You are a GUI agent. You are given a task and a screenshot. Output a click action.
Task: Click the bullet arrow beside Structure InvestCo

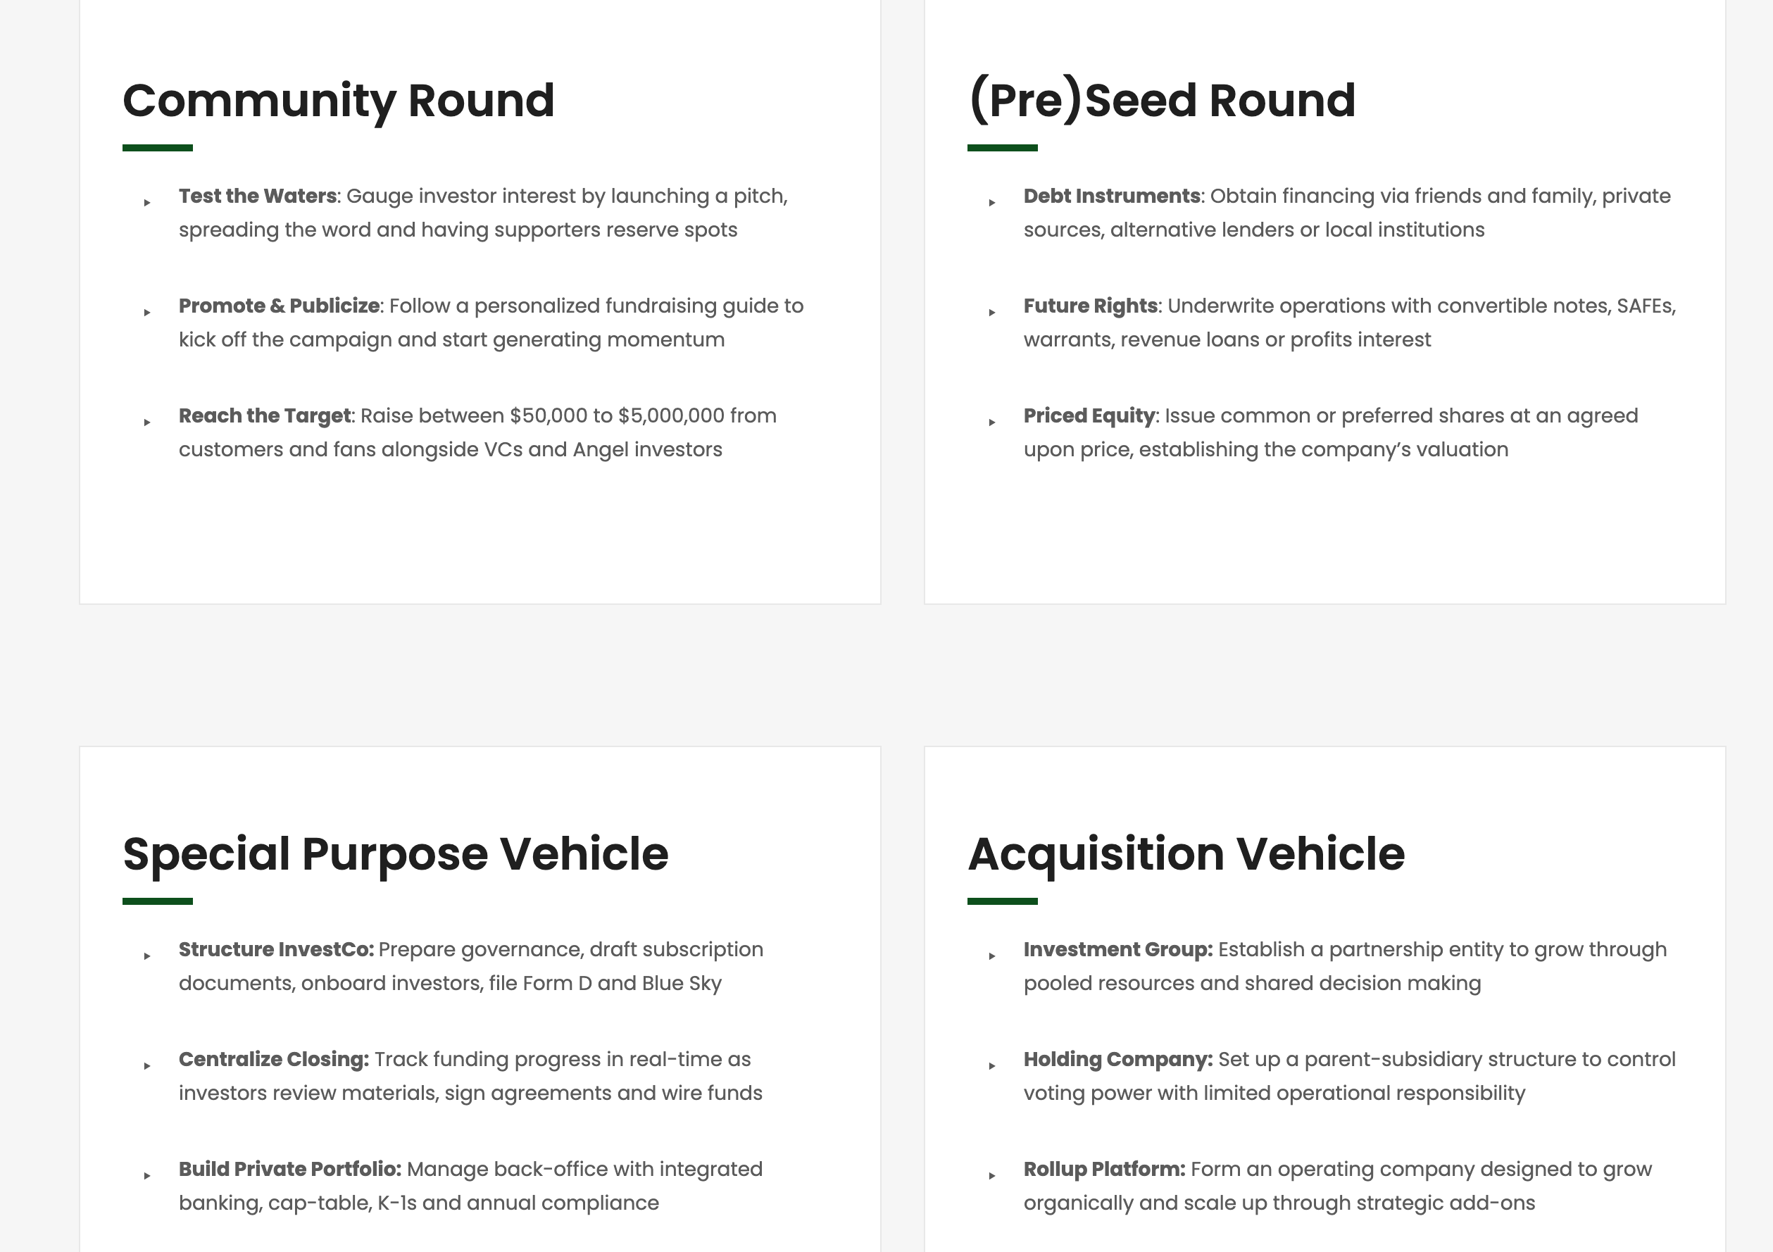(146, 956)
